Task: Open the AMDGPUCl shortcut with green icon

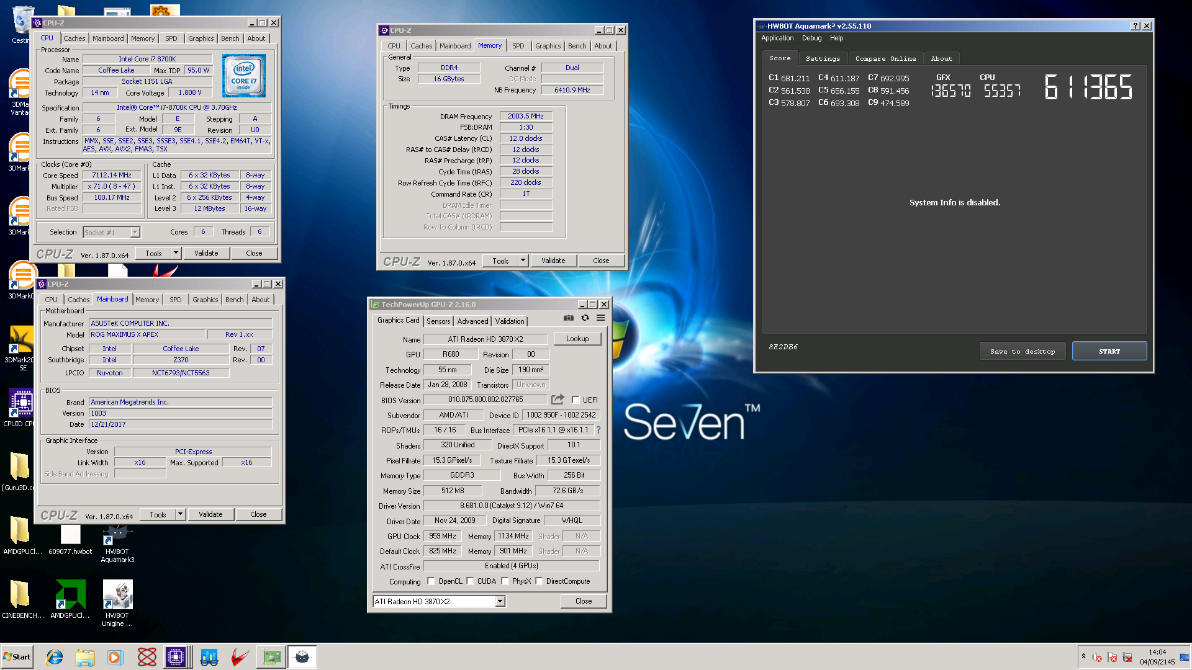Action: [x=70, y=599]
